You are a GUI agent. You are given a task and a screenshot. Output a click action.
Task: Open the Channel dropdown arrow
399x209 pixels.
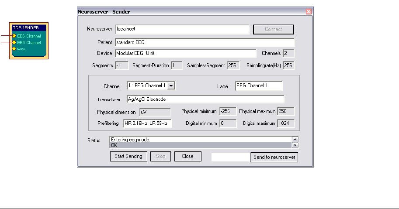click(171, 86)
